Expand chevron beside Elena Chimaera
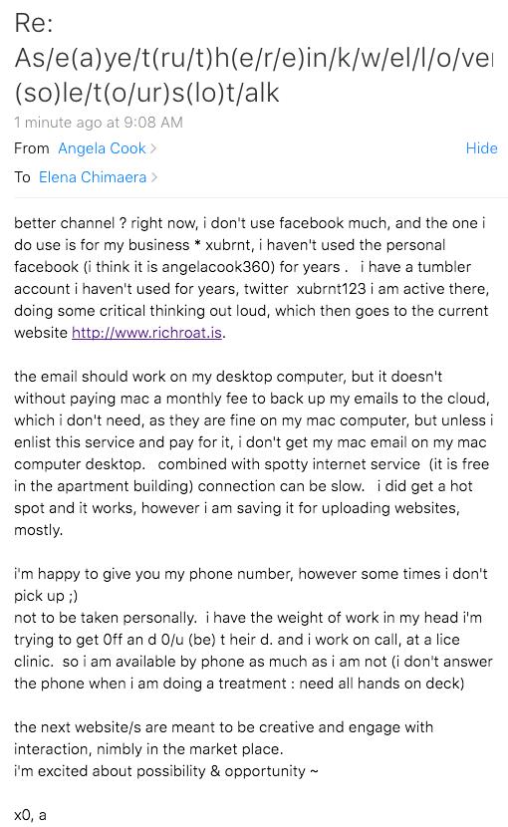 (x=154, y=176)
